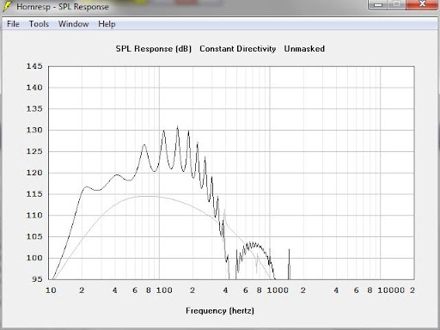
Task: Click the 100 Hz x-axis label
Action: pos(164,290)
